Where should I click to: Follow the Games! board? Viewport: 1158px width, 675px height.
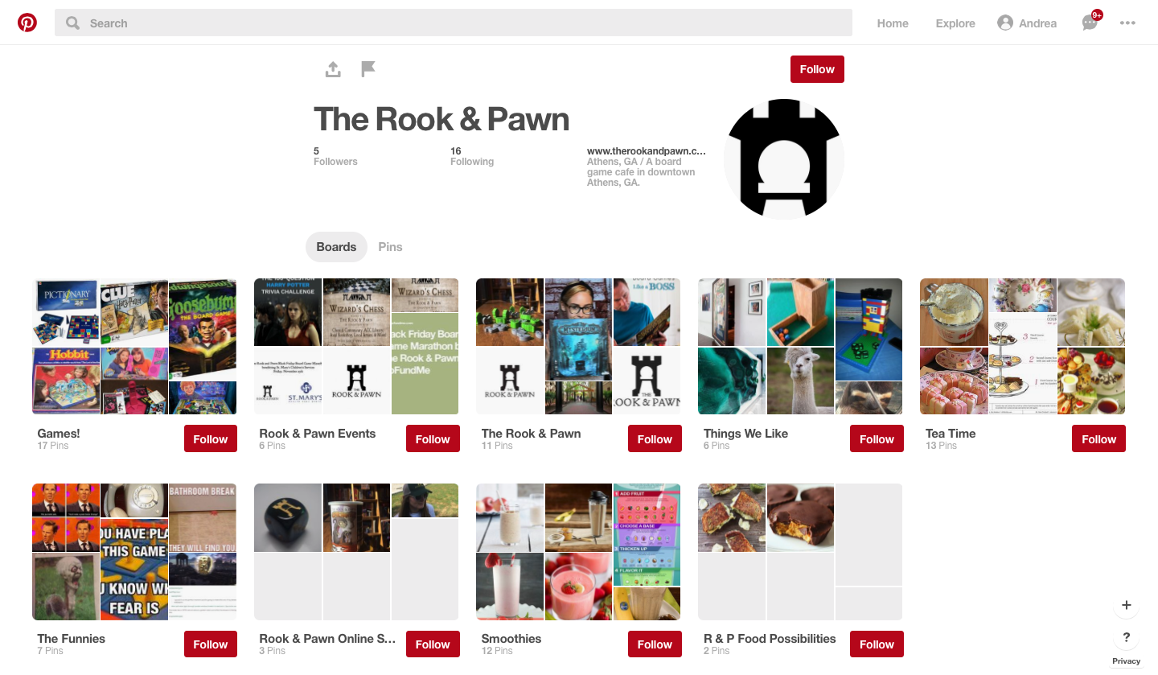(x=211, y=439)
